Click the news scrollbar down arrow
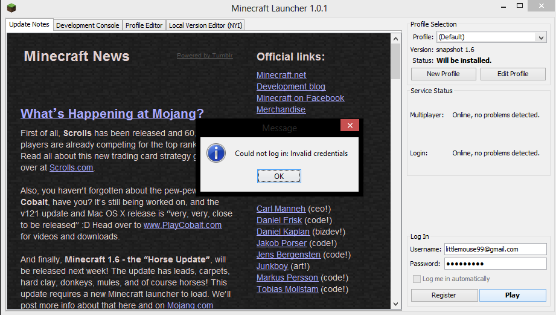Viewport: 556px width, 315px height. [x=396, y=304]
